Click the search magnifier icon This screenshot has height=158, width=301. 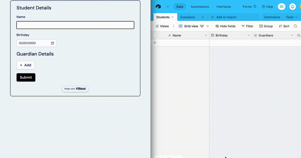295,26
